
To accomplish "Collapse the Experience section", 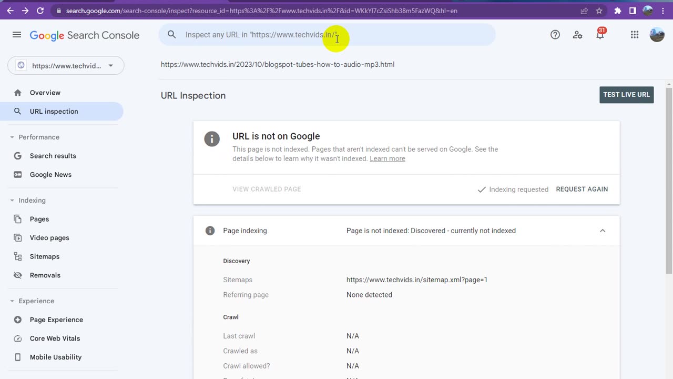I will click(12, 301).
